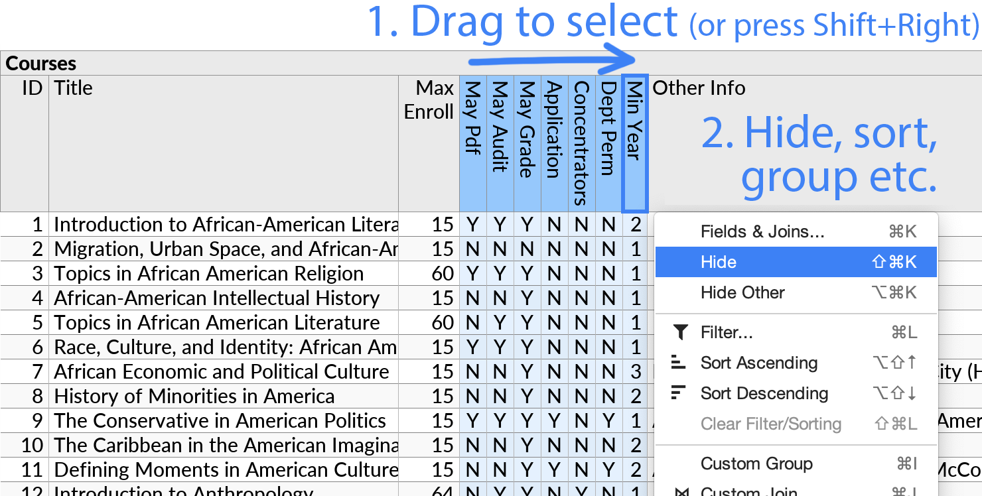Select Clear Filter/Sorting entry
Screen dimensions: 982x496
[772, 424]
